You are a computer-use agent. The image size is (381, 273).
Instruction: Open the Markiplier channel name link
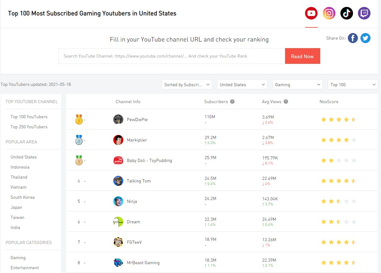(x=137, y=140)
